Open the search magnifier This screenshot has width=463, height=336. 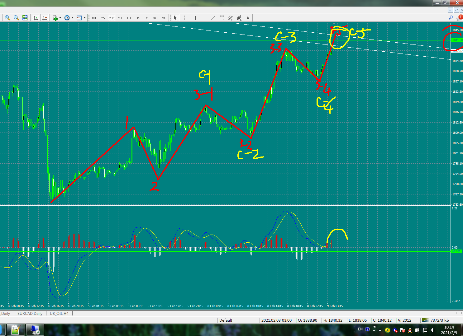[451, 18]
